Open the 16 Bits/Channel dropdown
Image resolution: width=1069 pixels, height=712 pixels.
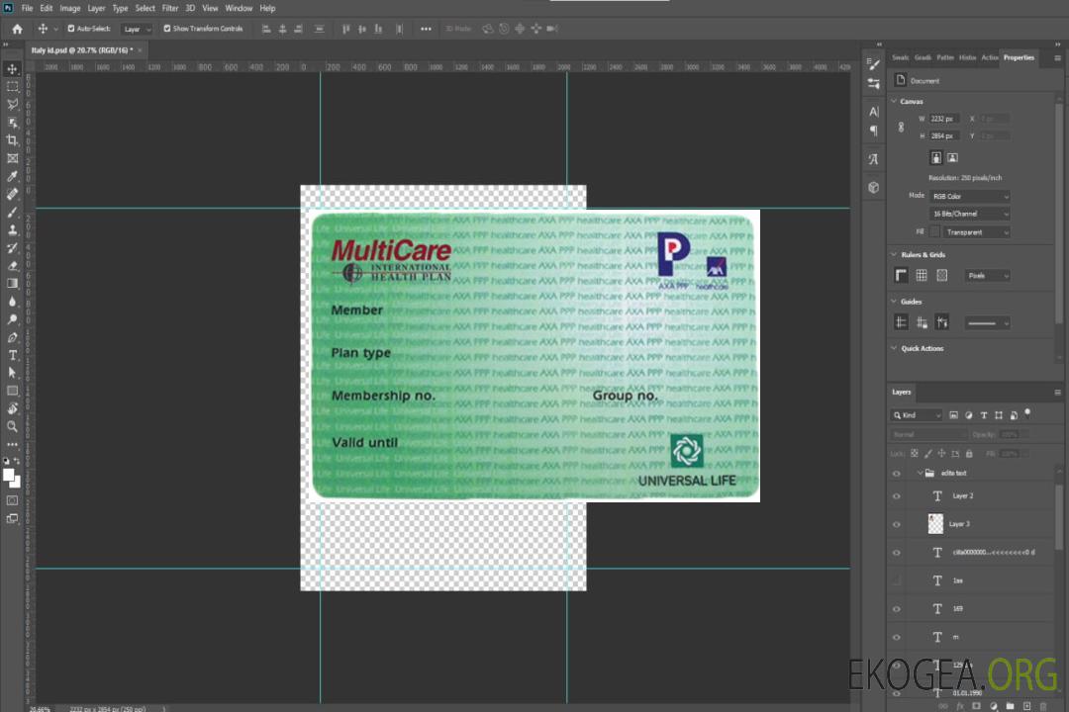tap(970, 214)
